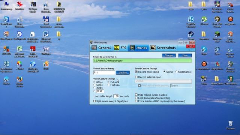
Task: Click View to open the movies folder
Action: click(x=185, y=55)
